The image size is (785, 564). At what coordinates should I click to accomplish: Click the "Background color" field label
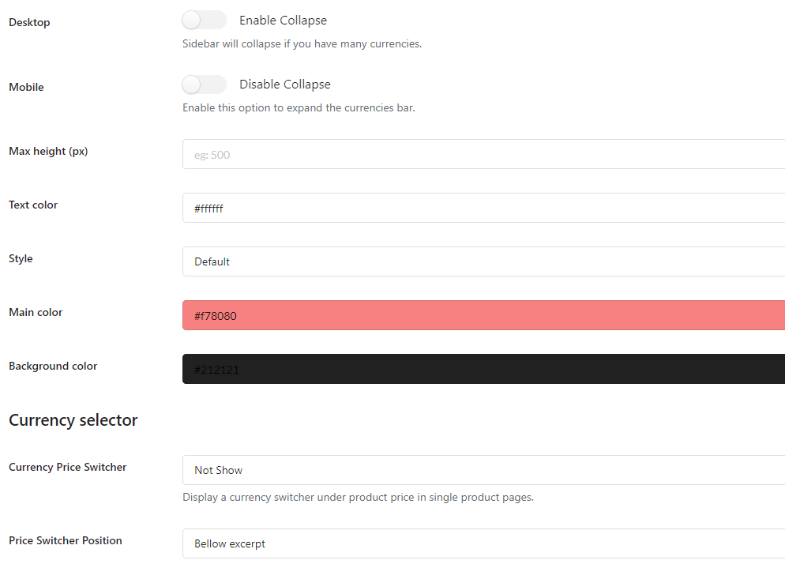pyautogui.click(x=53, y=366)
